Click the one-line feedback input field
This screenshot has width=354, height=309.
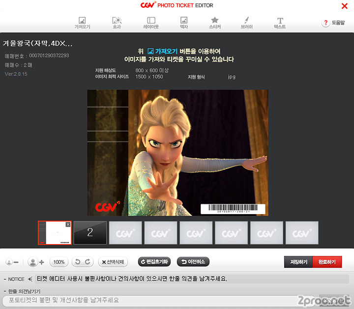(x=158, y=301)
